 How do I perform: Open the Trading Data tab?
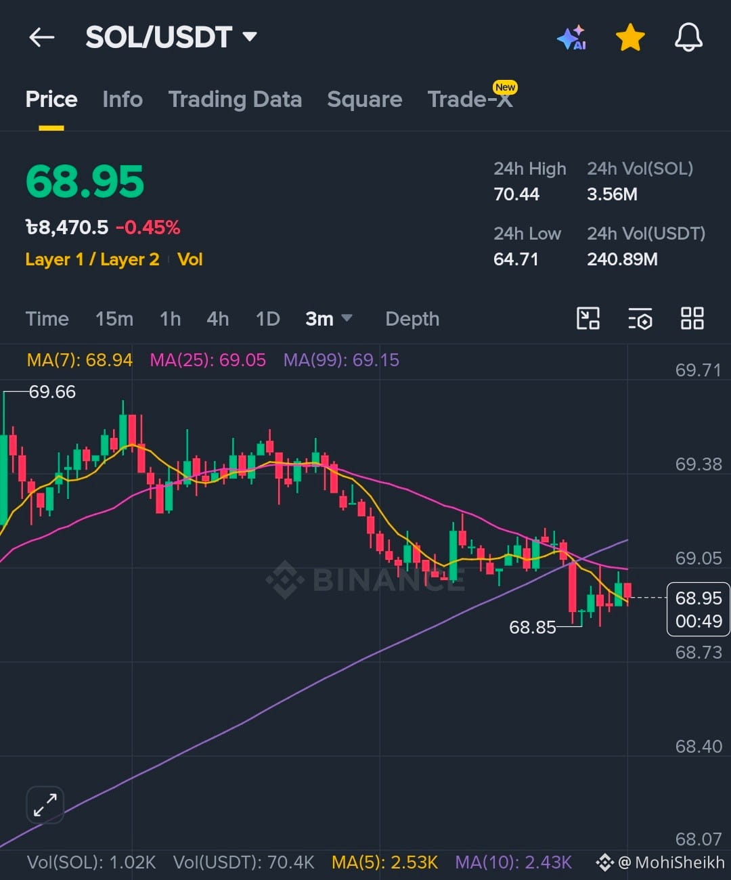pyautogui.click(x=235, y=100)
